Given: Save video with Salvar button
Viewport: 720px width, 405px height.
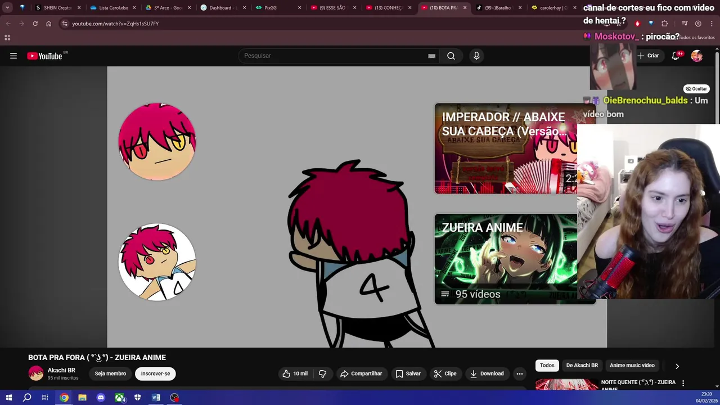Looking at the screenshot, I should (408, 373).
